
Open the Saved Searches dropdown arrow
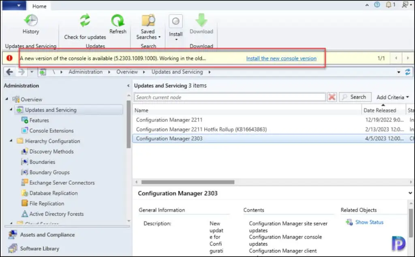point(159,37)
